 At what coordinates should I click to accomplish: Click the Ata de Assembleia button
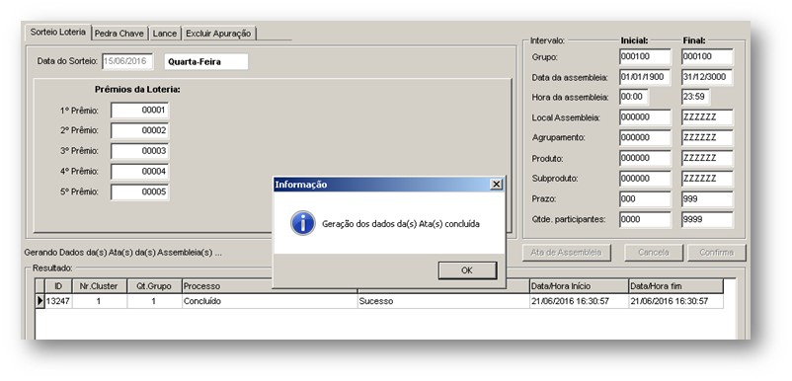pyautogui.click(x=566, y=253)
